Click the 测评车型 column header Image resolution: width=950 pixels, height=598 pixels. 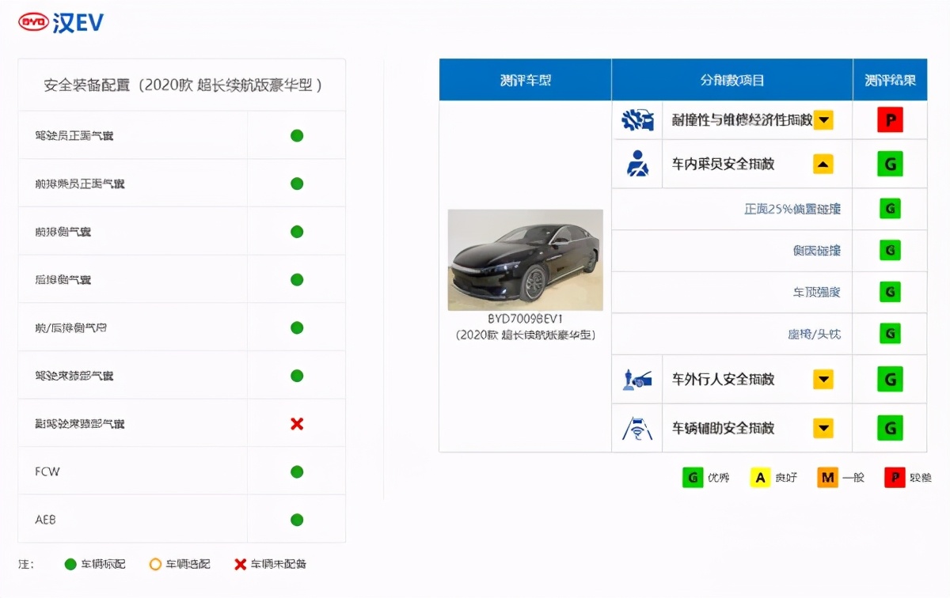tap(525, 79)
